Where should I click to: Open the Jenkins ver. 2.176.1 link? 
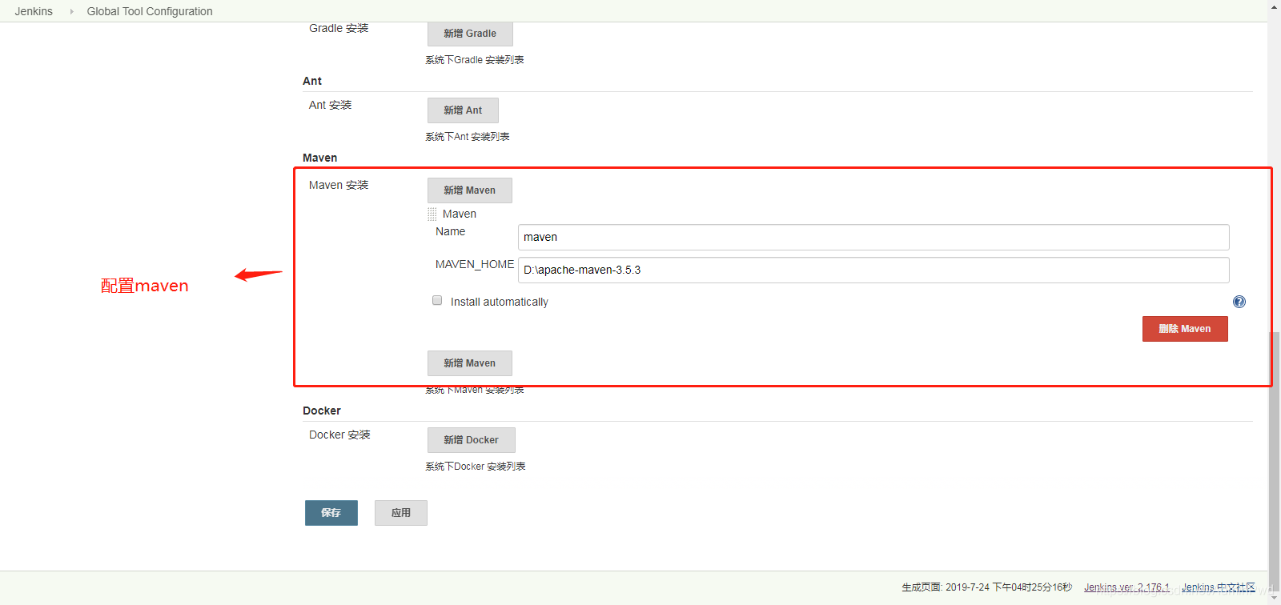[1126, 587]
